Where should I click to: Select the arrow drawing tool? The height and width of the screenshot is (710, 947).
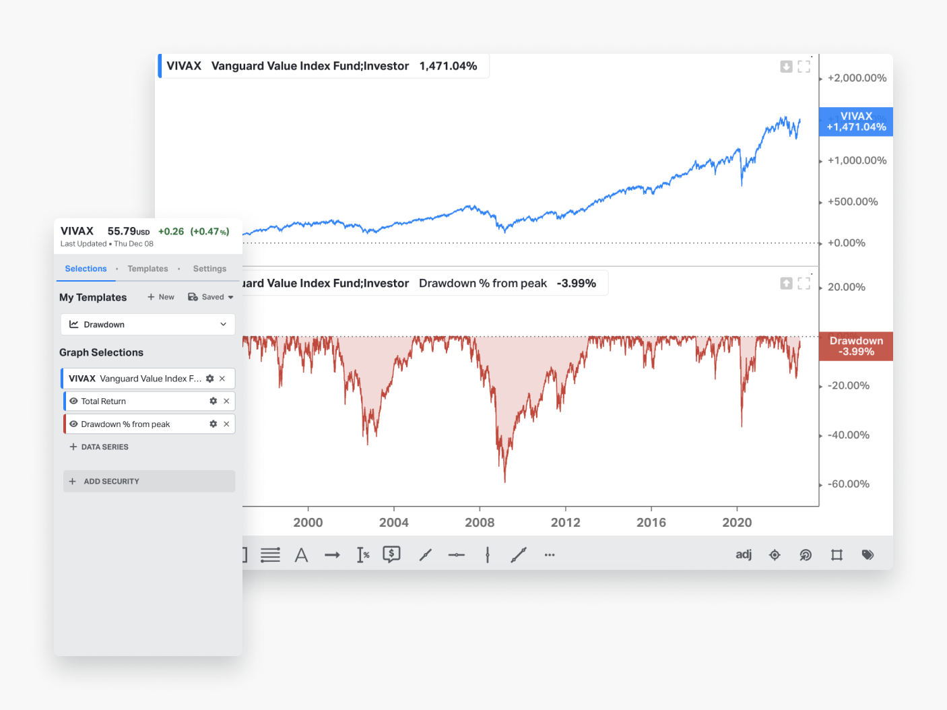(332, 555)
